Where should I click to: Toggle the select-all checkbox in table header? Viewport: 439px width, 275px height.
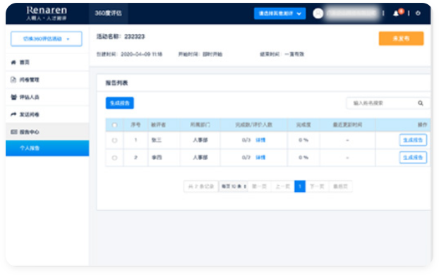coord(114,125)
